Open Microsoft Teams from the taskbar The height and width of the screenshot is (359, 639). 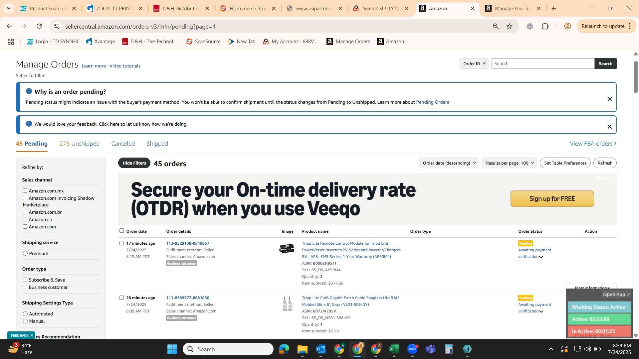[431, 349]
